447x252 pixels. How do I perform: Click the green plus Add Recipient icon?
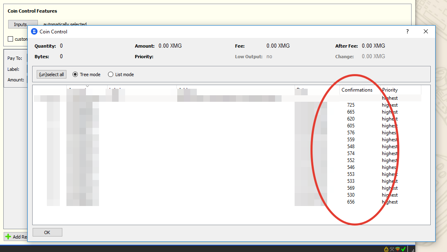pyautogui.click(x=8, y=237)
